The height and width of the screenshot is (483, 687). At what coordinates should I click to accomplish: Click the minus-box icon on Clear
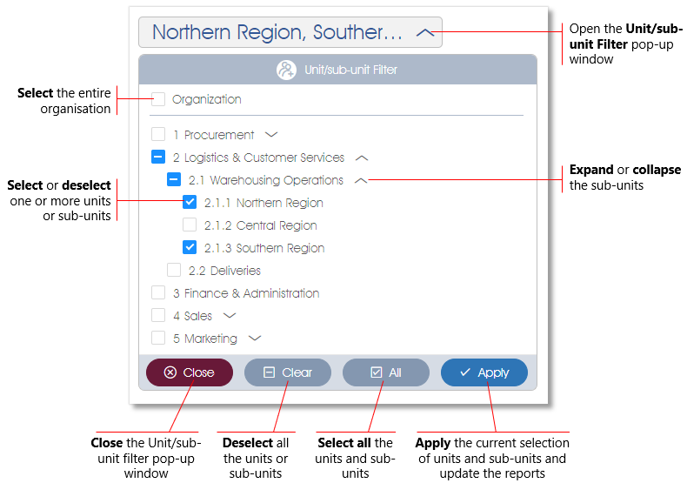coord(269,372)
